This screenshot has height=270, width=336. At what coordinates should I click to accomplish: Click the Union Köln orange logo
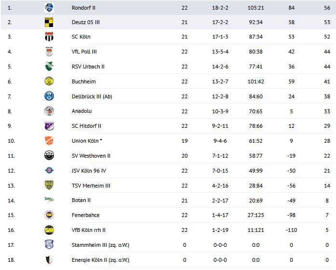tap(49, 141)
